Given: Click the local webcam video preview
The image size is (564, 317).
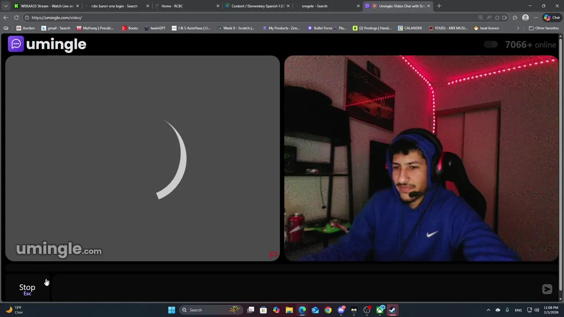Looking at the screenshot, I should [x=421, y=158].
